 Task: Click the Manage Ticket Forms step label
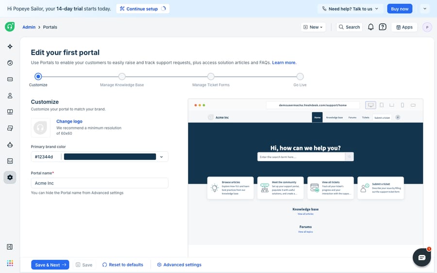[x=211, y=85]
